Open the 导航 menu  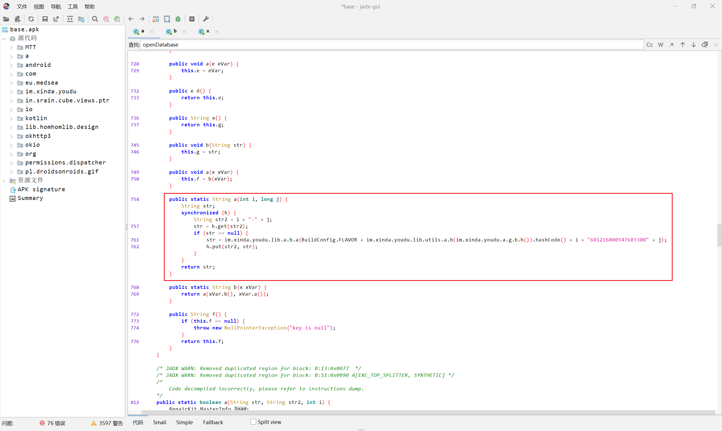[x=56, y=6]
